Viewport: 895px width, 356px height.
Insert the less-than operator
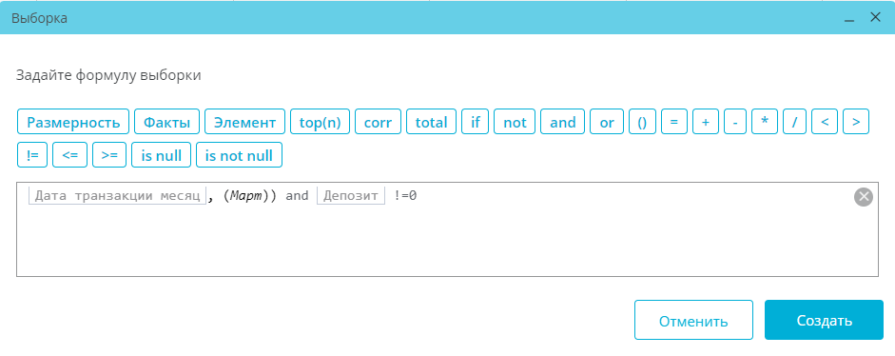coord(825,122)
